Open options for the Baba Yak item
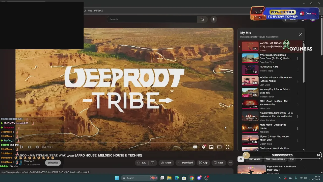The width and height of the screenshot is (323, 182). (x=298, y=93)
